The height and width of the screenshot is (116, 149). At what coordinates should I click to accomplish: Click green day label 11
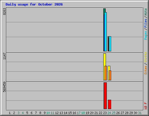pyautogui.click(x=52, y=113)
